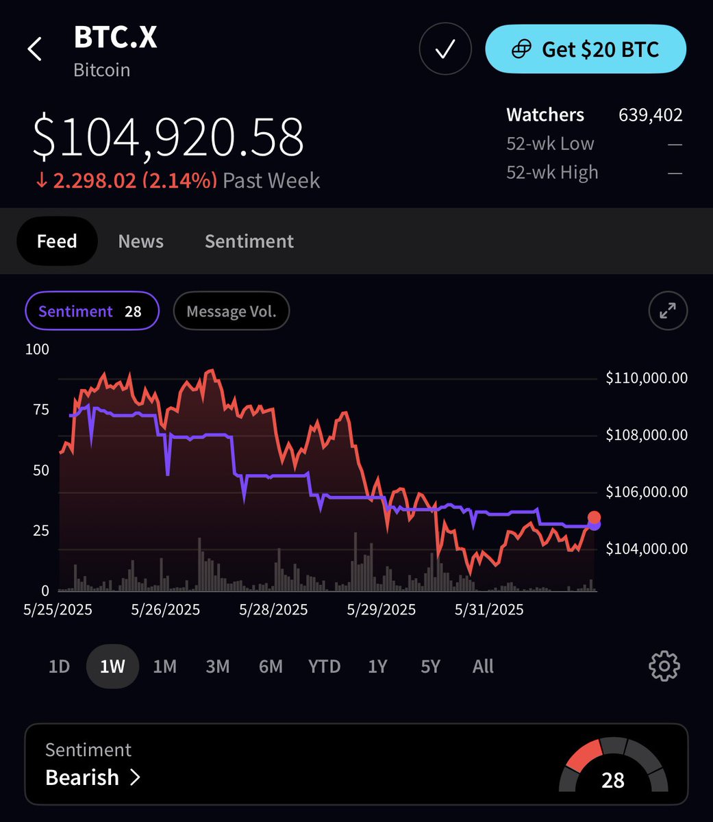Image resolution: width=713 pixels, height=822 pixels.
Task: Select the 1W time range
Action: pyautogui.click(x=112, y=666)
